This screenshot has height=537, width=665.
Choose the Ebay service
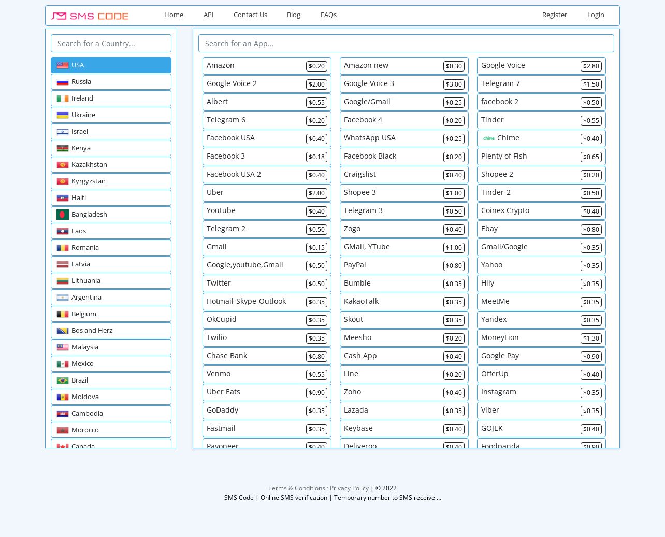[541, 229]
